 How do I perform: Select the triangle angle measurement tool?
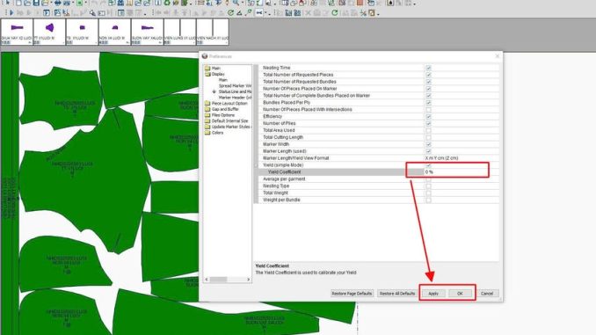239,13
